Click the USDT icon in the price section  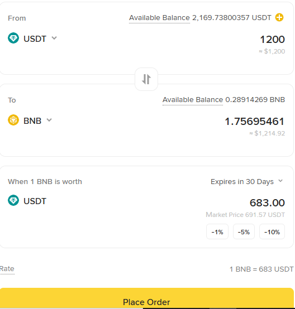tap(13, 200)
